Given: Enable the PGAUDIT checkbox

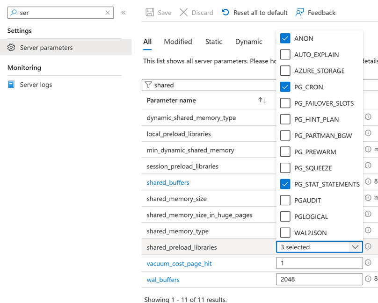Looking at the screenshot, I should coord(285,200).
